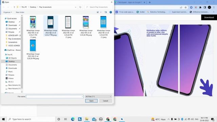The image size is (217, 122).
Task: Open the Chrome extensions puzzle icon
Action: pos(200,7)
